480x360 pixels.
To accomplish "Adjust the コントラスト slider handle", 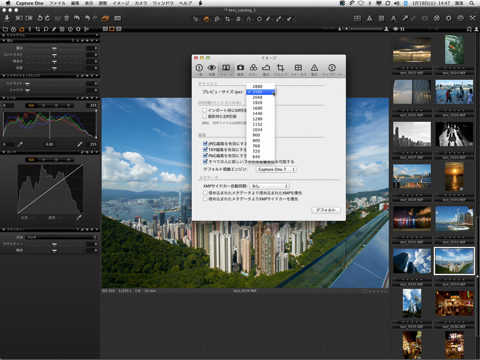I will 54,55.
